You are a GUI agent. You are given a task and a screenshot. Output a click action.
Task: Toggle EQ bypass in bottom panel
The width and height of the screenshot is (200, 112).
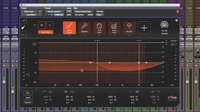[x=28, y=102]
